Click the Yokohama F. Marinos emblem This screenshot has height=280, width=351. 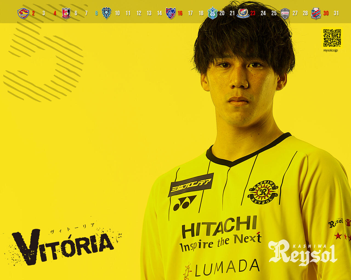(243, 13)
